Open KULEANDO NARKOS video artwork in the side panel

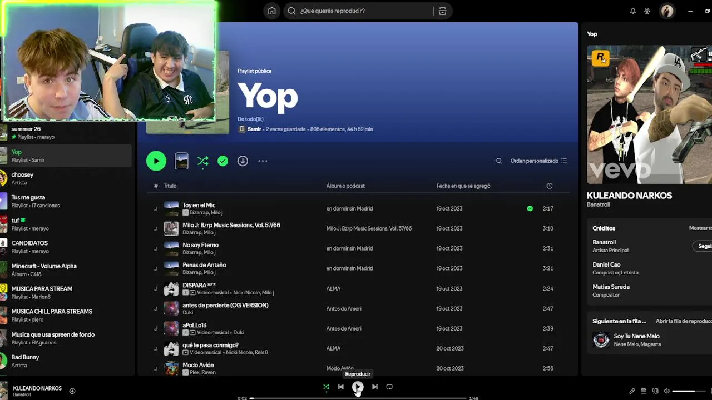click(649, 114)
